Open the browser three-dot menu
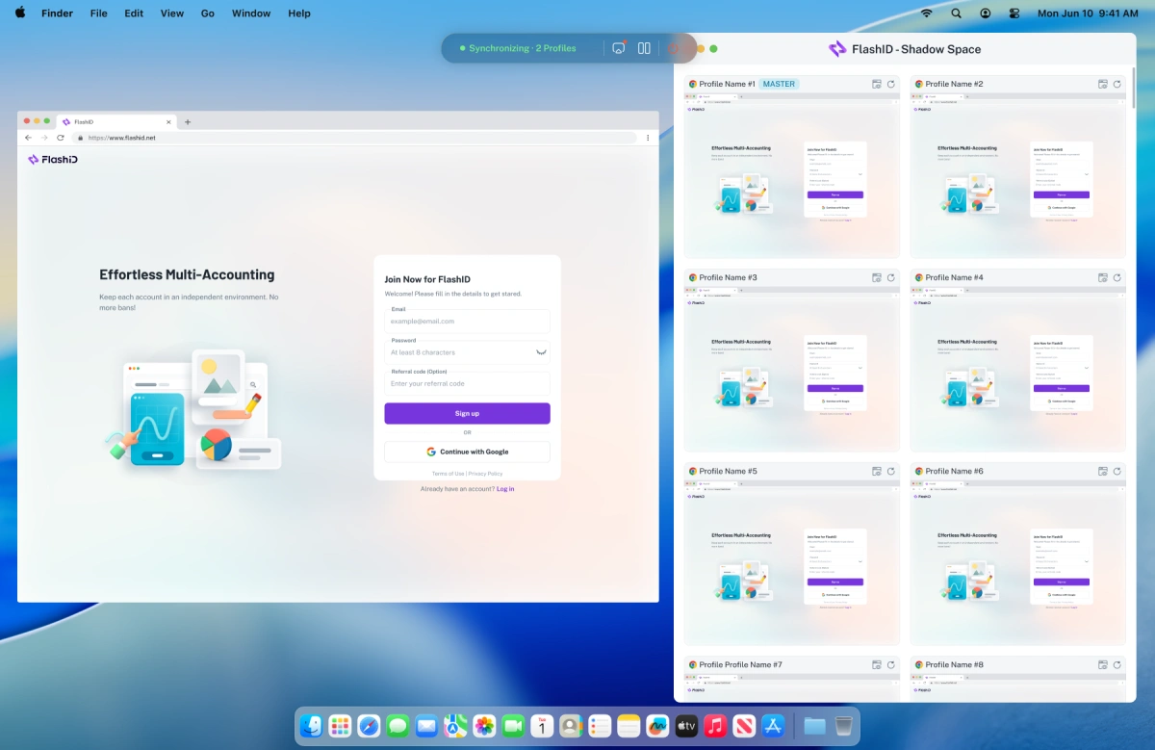Image resolution: width=1155 pixels, height=750 pixels. 647,138
